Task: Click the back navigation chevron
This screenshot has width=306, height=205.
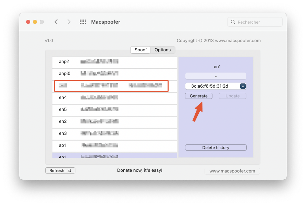Action: tap(56, 22)
